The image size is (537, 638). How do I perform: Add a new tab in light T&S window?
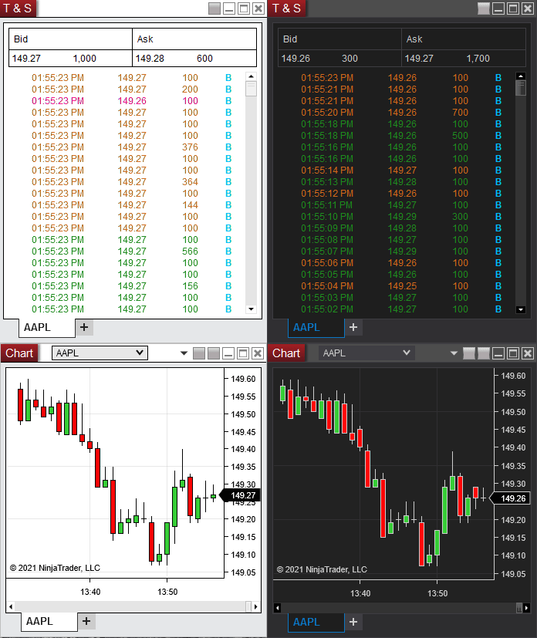pyautogui.click(x=84, y=327)
